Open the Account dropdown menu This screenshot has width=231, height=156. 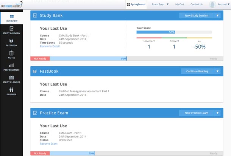(223, 5)
